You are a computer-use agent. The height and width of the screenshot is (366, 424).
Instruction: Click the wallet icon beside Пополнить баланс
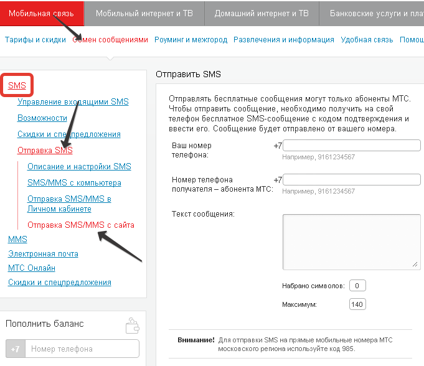click(132, 325)
